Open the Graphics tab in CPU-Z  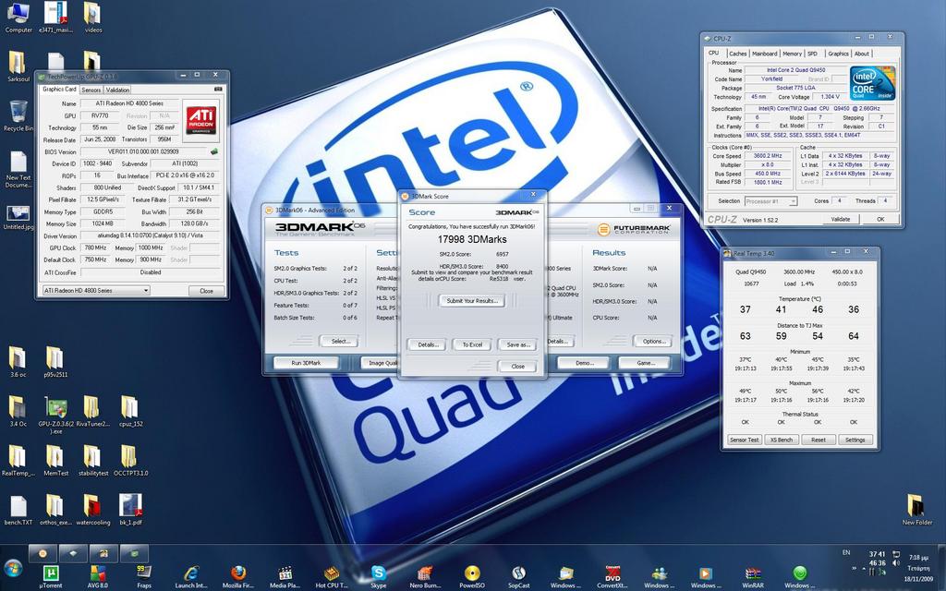(838, 54)
